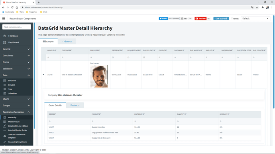Expand the General sidebar section
This screenshot has width=275, height=154.
point(16,49)
